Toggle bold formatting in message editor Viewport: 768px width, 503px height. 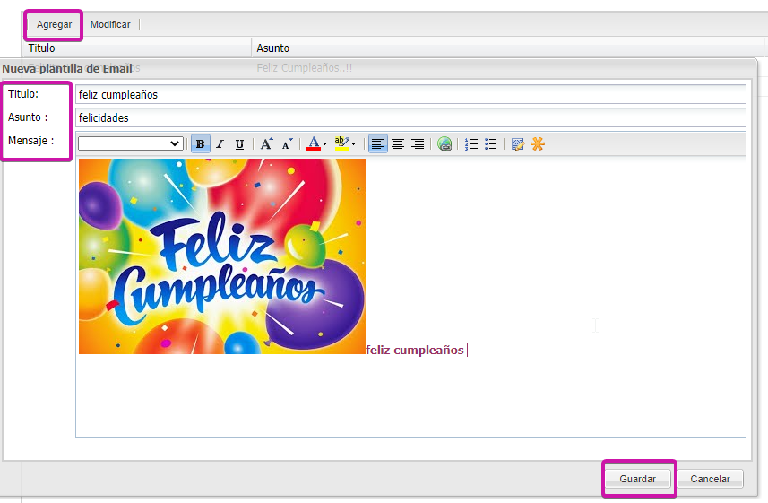click(201, 143)
